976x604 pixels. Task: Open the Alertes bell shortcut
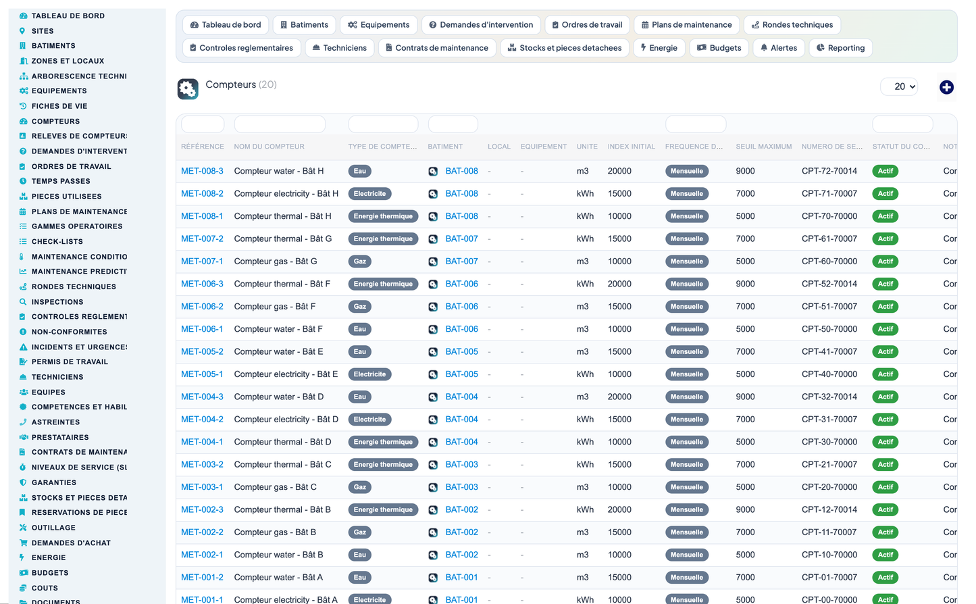(779, 48)
